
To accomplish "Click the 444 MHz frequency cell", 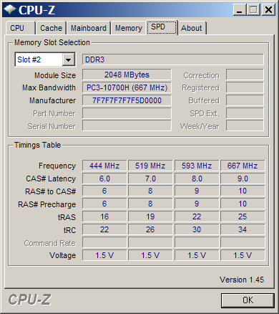I will tap(104, 166).
